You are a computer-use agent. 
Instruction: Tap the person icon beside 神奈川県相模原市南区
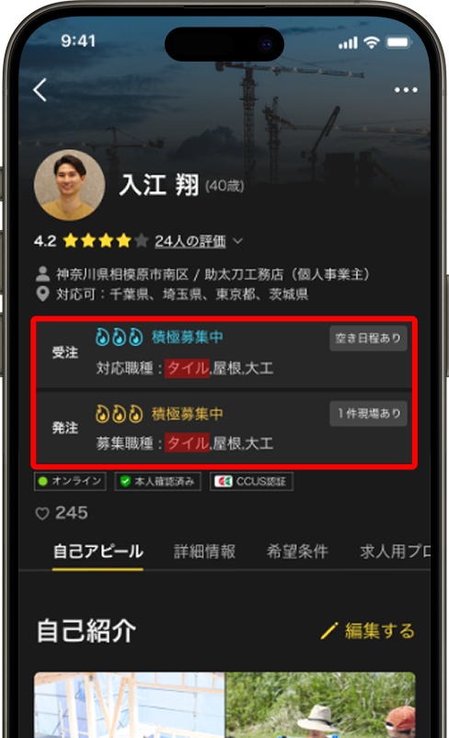43,273
